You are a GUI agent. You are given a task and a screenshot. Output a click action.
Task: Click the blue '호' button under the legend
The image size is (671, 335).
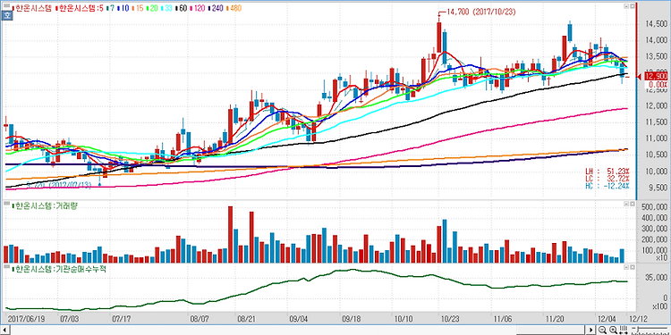7,16
